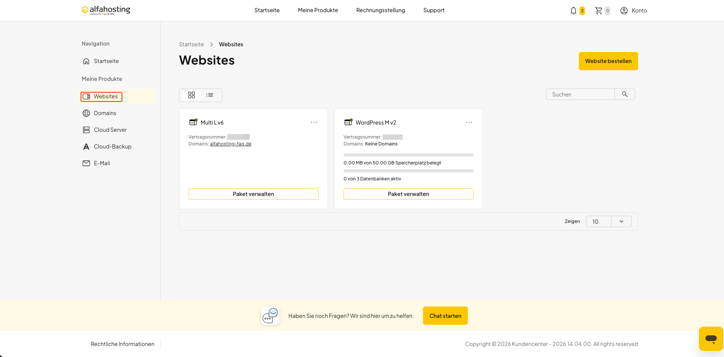Open the Multi L v6 three-dot menu
Screen dimensions: 724x357
coord(314,122)
